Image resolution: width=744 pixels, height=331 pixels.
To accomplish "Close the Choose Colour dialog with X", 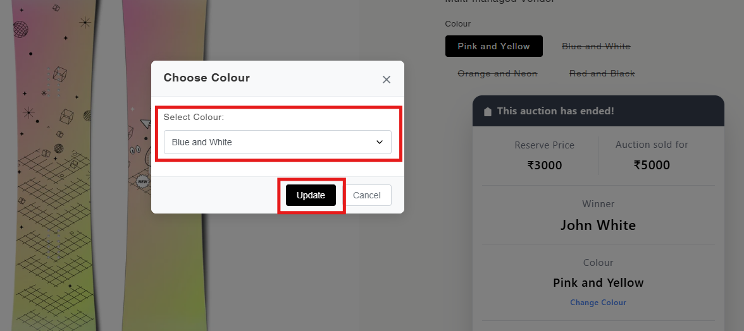I will (x=386, y=80).
